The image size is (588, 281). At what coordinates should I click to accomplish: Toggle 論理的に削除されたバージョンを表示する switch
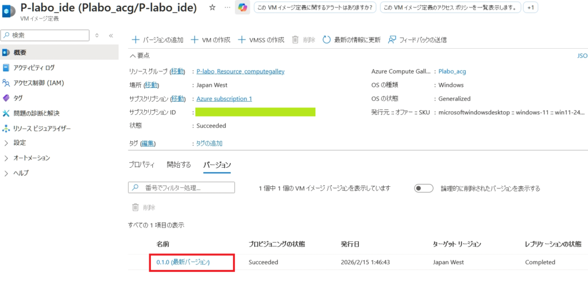click(423, 188)
